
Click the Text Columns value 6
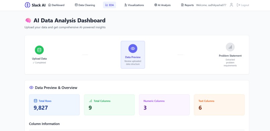tap(200, 108)
